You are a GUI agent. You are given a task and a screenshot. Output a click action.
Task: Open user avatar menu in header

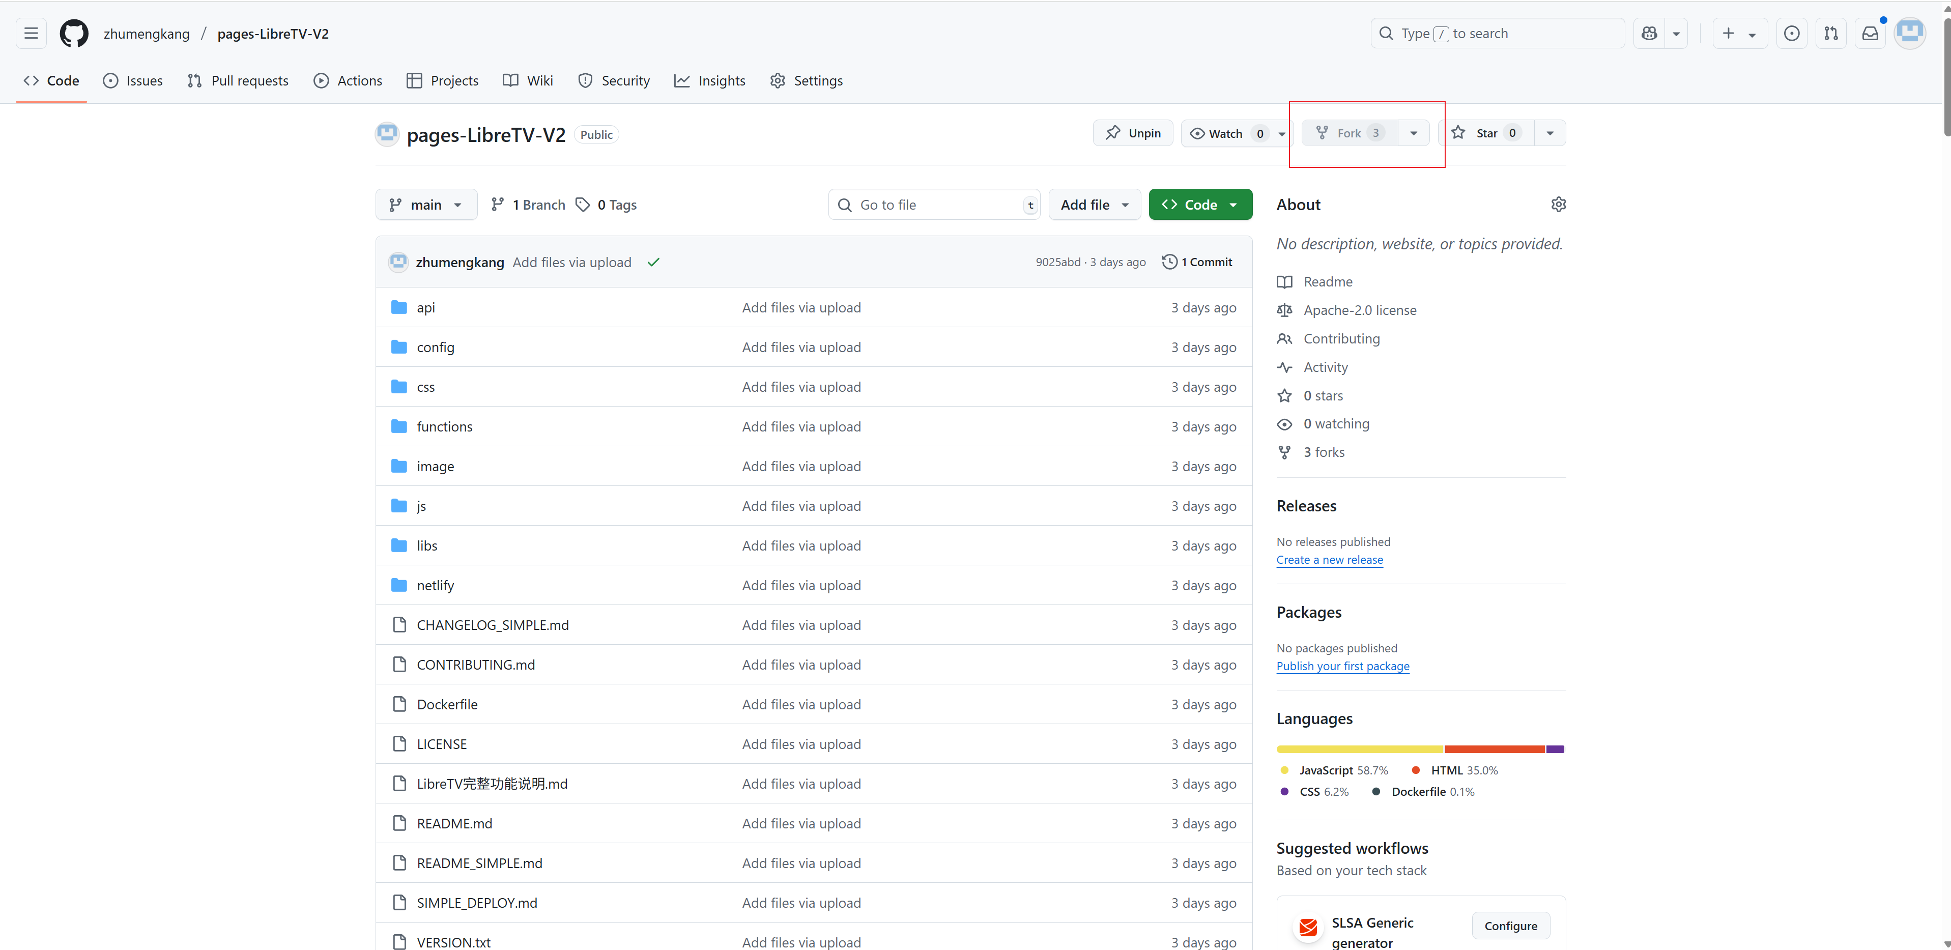click(1909, 34)
